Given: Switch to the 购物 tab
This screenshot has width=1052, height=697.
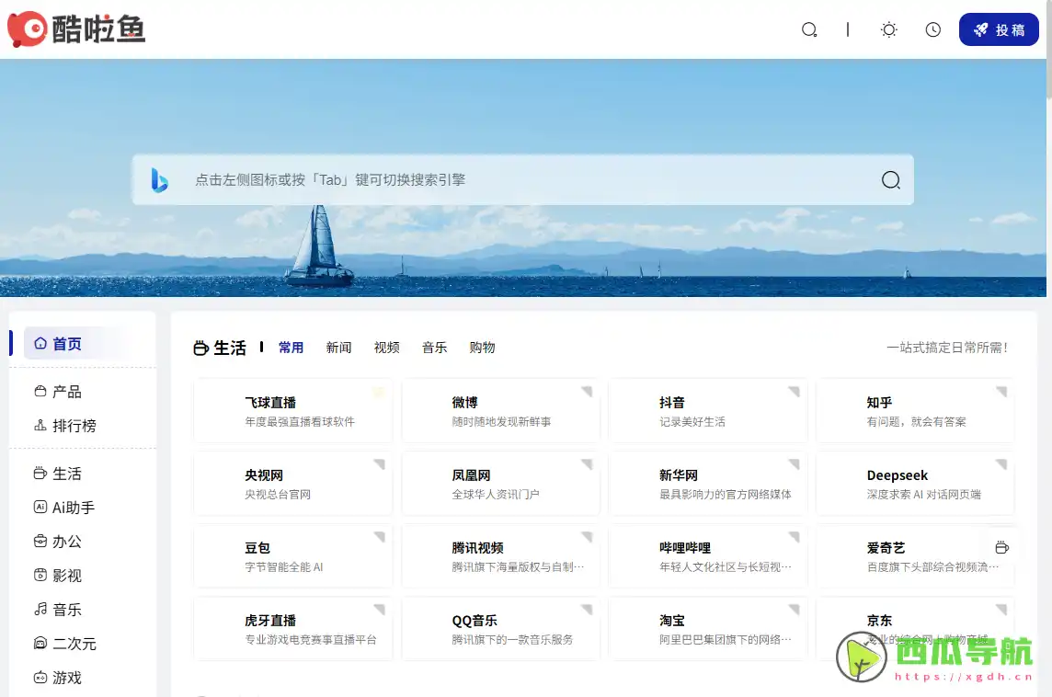Looking at the screenshot, I should [x=483, y=348].
